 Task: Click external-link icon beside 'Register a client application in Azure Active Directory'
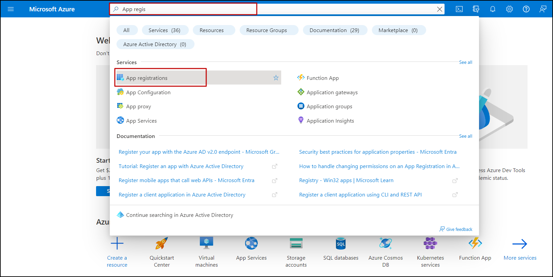point(274,195)
